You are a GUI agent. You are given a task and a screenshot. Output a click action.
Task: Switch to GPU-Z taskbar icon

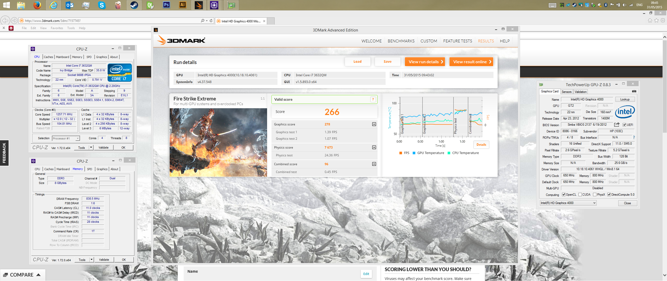(x=231, y=5)
